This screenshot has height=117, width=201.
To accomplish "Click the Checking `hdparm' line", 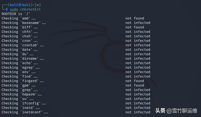I will (x=22, y=94).
